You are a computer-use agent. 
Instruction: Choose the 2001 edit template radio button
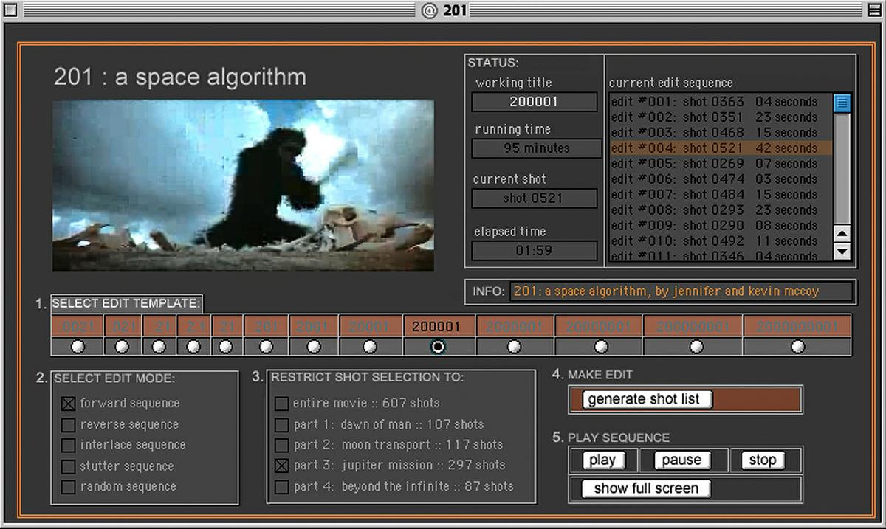(x=314, y=346)
